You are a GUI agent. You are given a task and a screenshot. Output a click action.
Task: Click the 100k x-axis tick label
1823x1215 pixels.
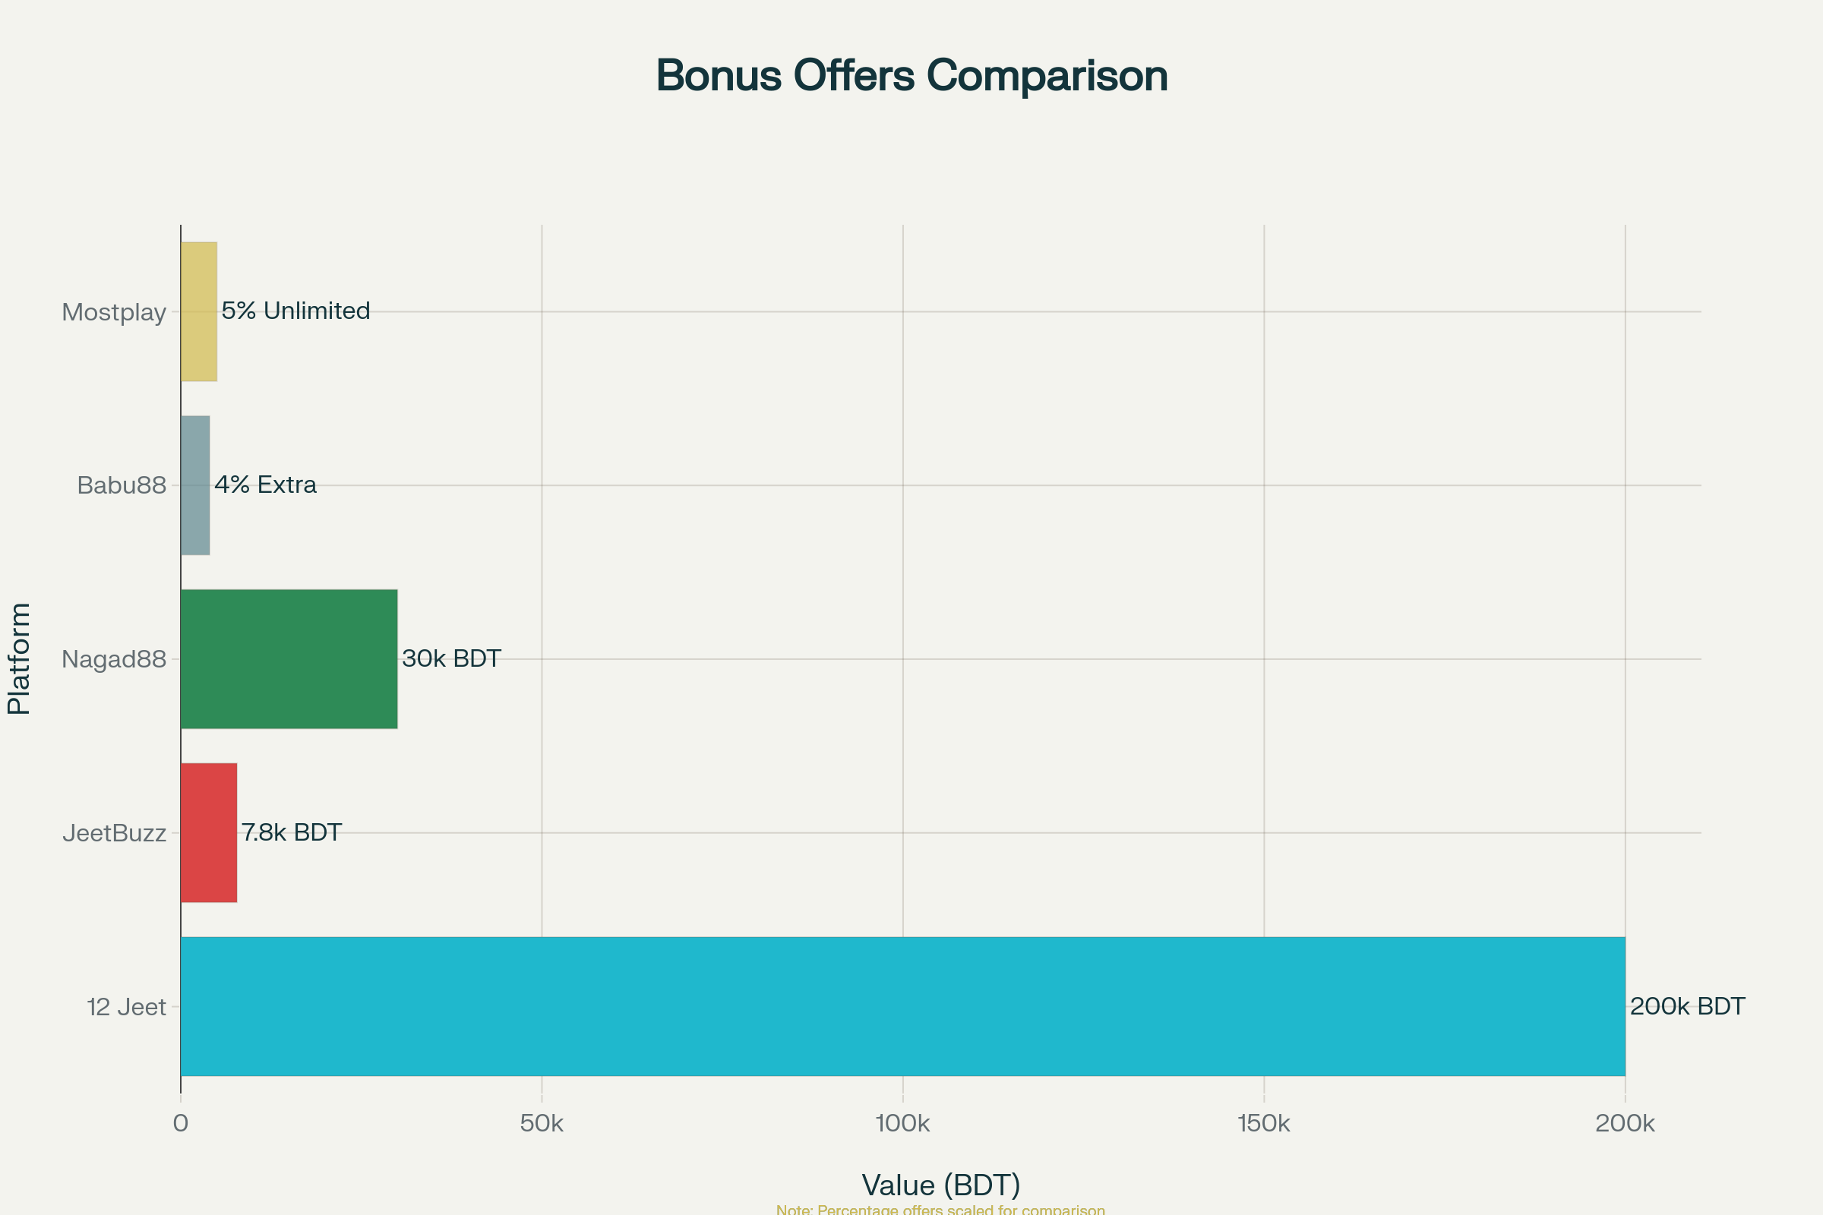902,1123
